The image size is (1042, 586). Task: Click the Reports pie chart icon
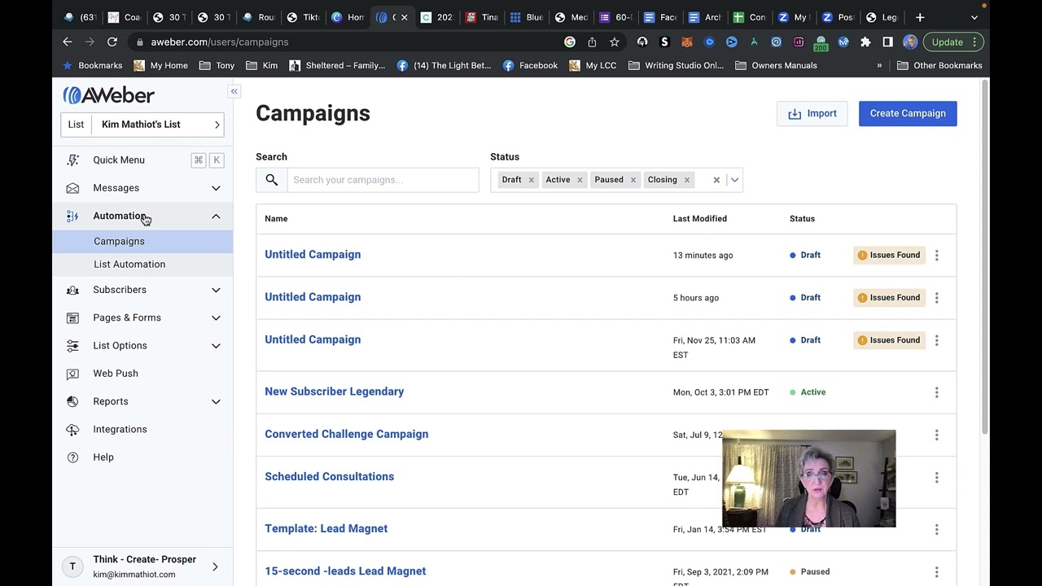(72, 401)
